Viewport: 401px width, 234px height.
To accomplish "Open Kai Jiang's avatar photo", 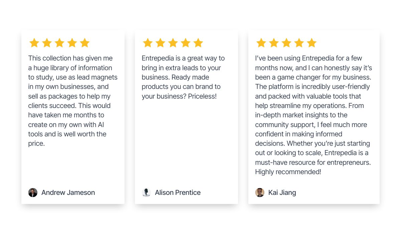I will click(260, 193).
